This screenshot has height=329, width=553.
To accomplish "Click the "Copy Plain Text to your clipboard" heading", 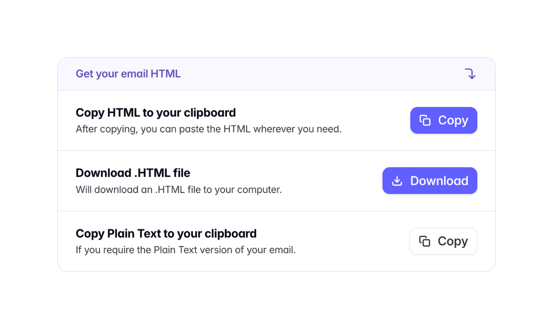I will [166, 234].
